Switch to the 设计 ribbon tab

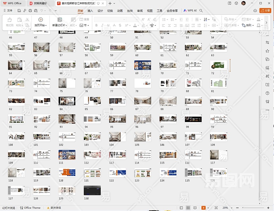[x=100, y=11]
